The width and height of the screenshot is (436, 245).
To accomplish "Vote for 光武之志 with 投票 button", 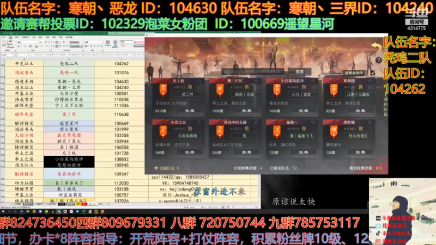I will tap(190, 152).
